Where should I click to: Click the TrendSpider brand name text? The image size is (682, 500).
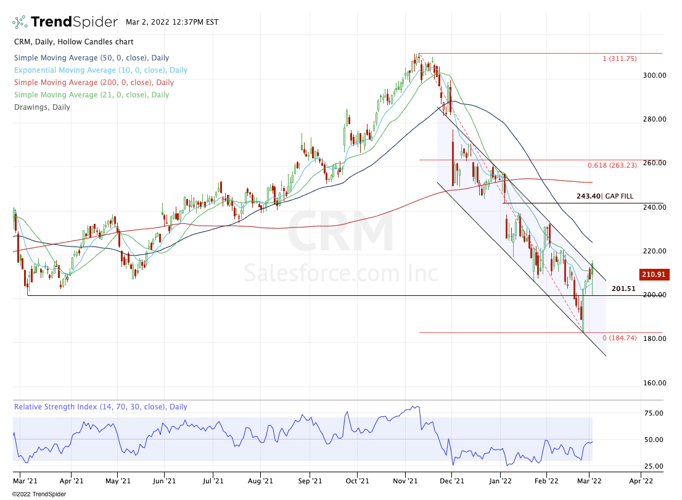coord(74,22)
